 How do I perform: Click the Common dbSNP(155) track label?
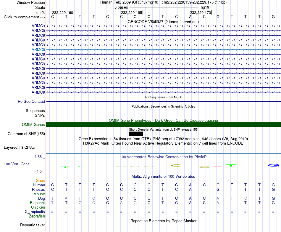pos(26,134)
